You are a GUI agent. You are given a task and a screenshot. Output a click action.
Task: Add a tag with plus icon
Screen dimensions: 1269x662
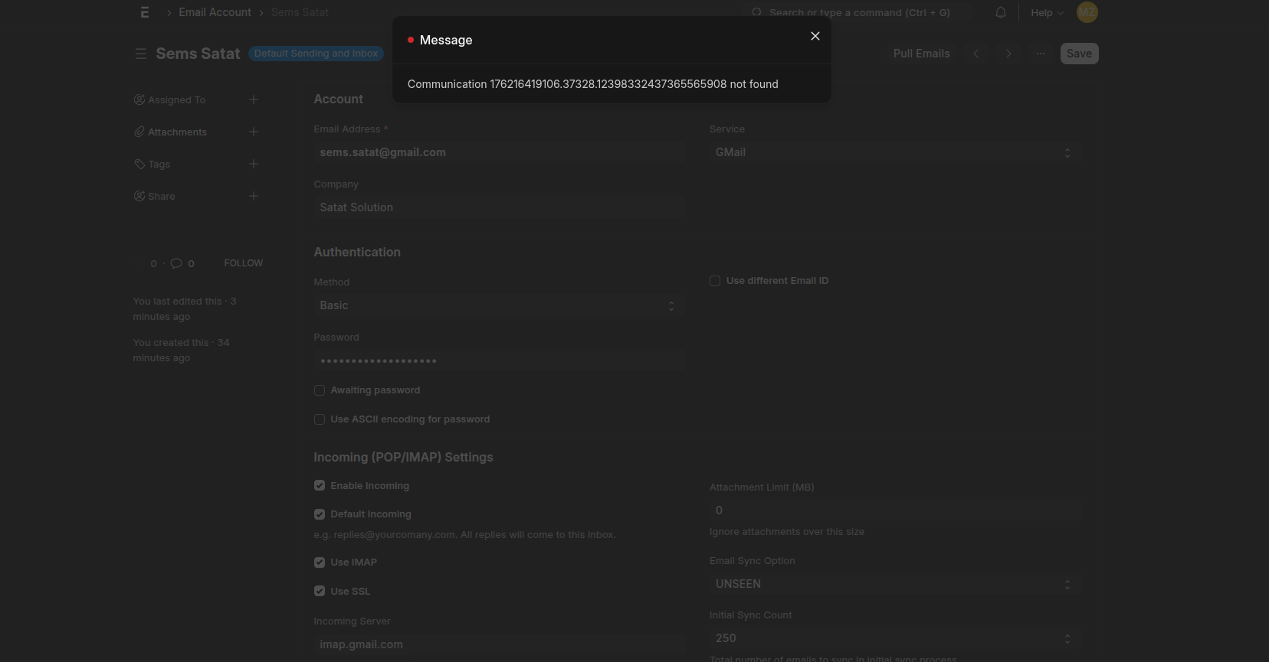tap(254, 164)
